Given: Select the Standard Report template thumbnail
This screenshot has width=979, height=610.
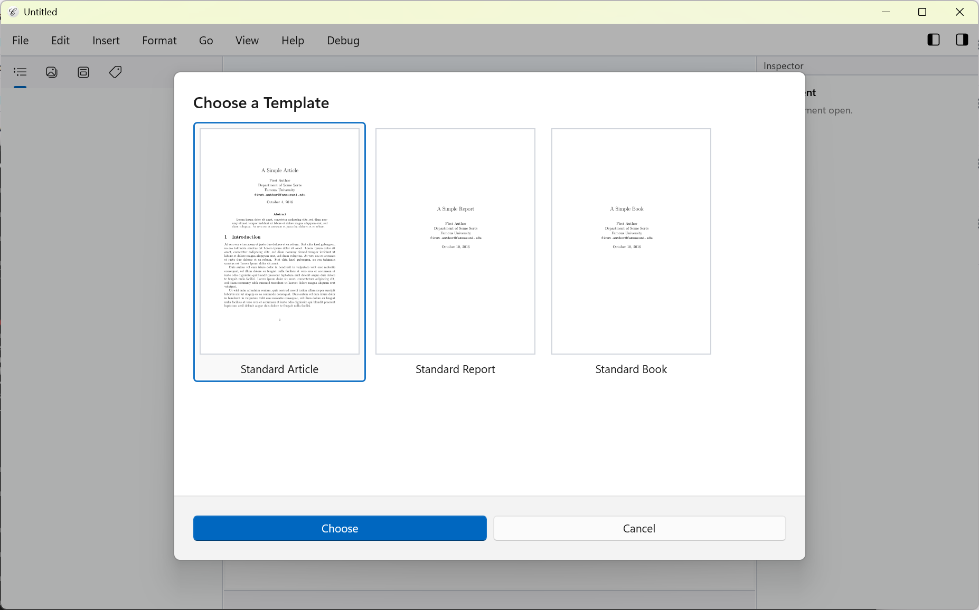Looking at the screenshot, I should [x=455, y=241].
